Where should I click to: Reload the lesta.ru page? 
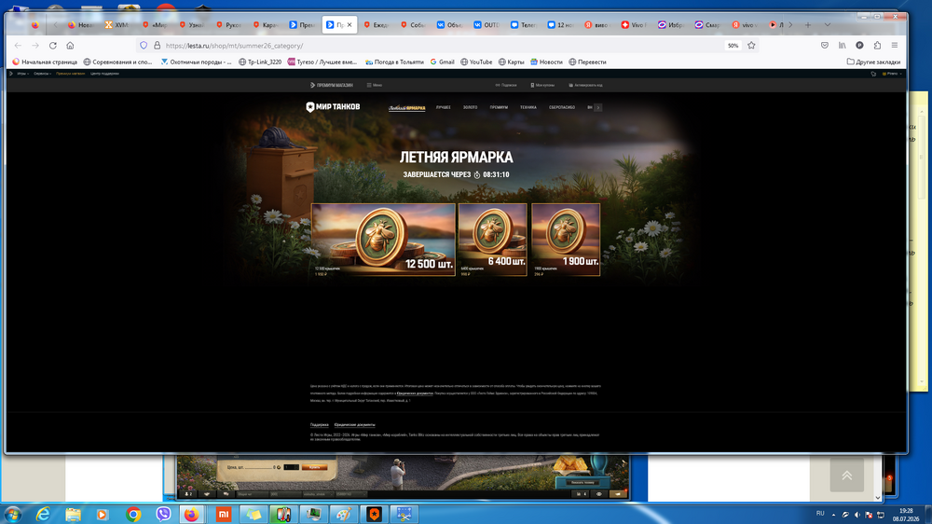tap(53, 45)
